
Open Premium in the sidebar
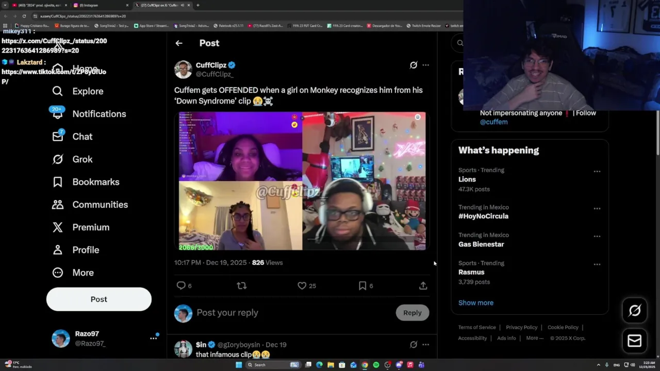tap(80, 227)
